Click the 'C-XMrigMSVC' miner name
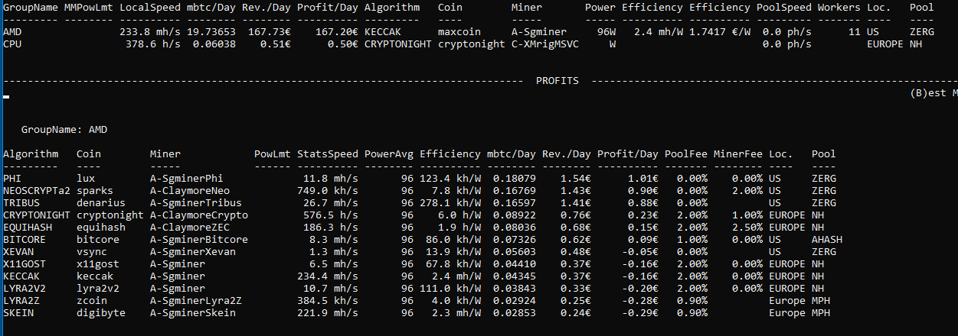The image size is (958, 336). pos(545,44)
